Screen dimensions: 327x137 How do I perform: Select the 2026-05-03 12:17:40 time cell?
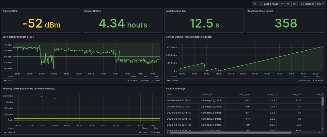pyautogui.click(x=183, y=107)
